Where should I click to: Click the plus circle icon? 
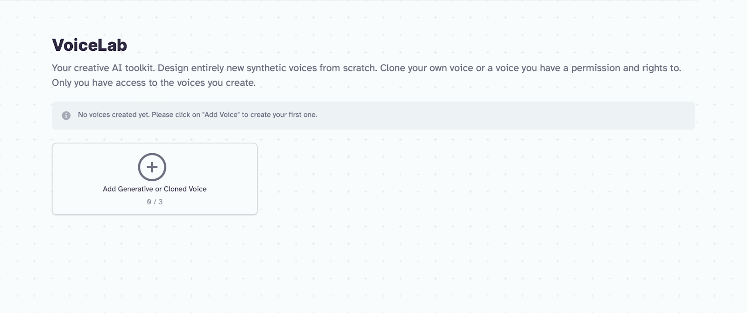pyautogui.click(x=152, y=167)
